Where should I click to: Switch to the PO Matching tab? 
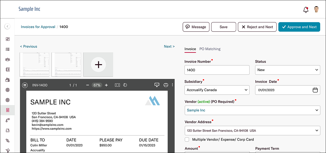point(210,49)
